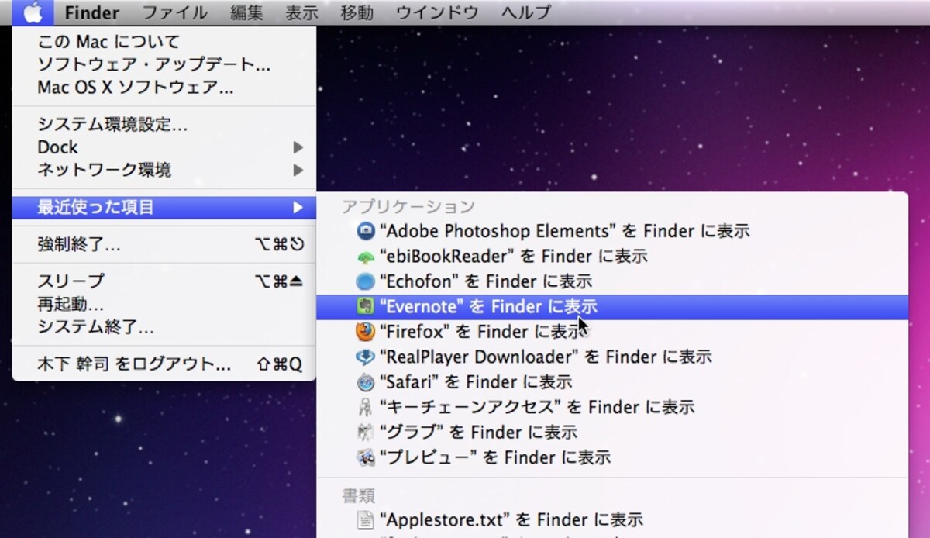Click the プレビュー app icon

[365, 457]
